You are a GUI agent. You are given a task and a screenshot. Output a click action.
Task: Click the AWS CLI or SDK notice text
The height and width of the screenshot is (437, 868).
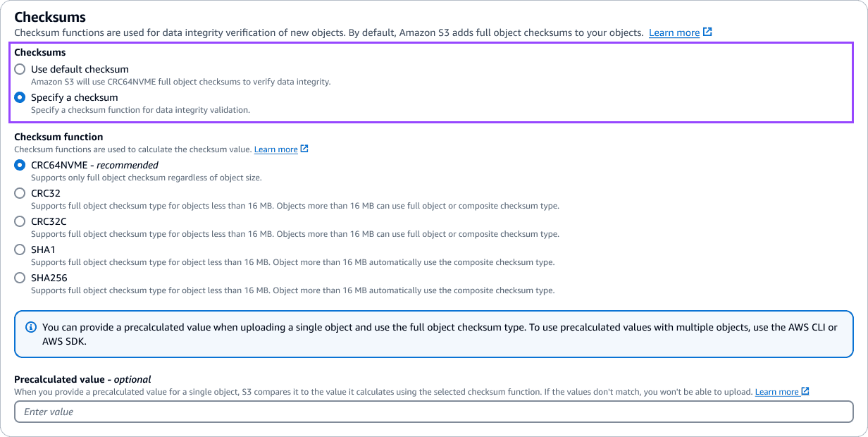pos(440,334)
